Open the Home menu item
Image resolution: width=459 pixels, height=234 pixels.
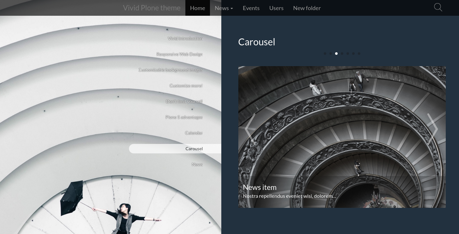pos(198,8)
